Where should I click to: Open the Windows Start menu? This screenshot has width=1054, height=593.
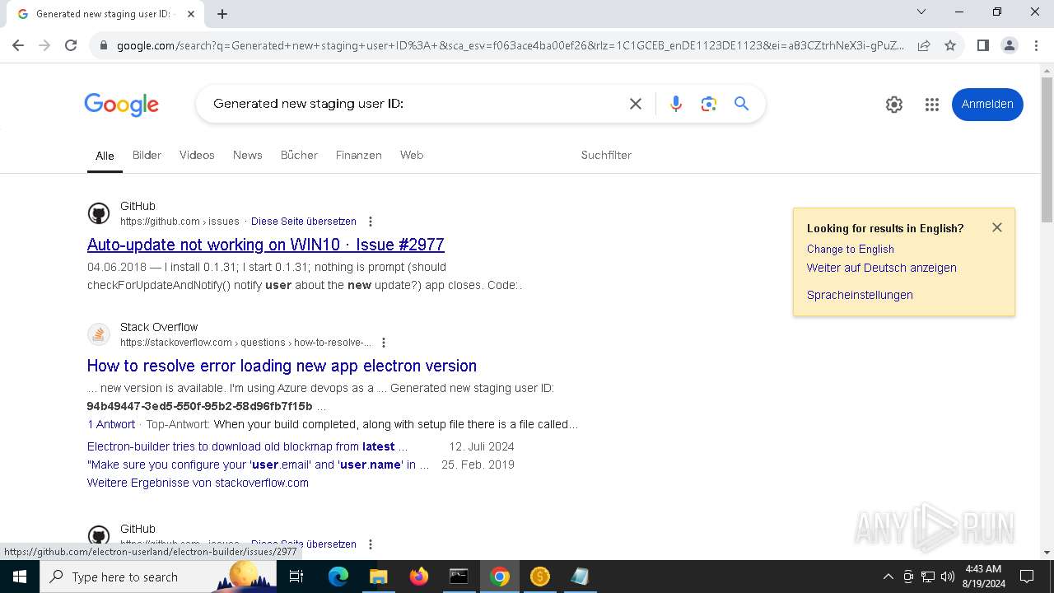19,577
